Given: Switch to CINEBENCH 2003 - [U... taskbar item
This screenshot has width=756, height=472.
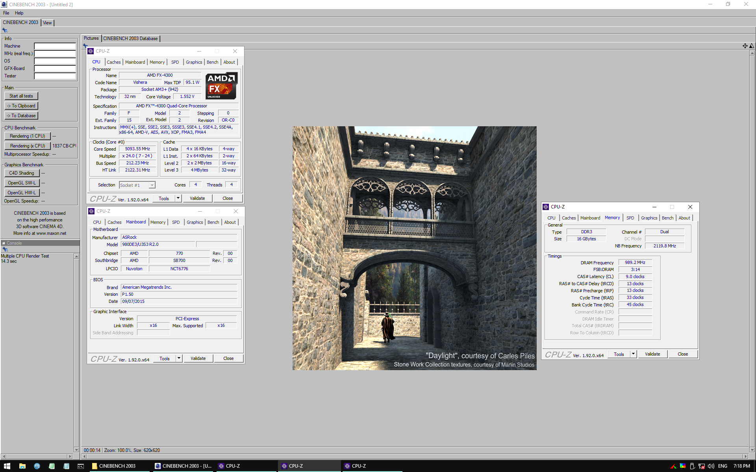Looking at the screenshot, I should pos(183,466).
